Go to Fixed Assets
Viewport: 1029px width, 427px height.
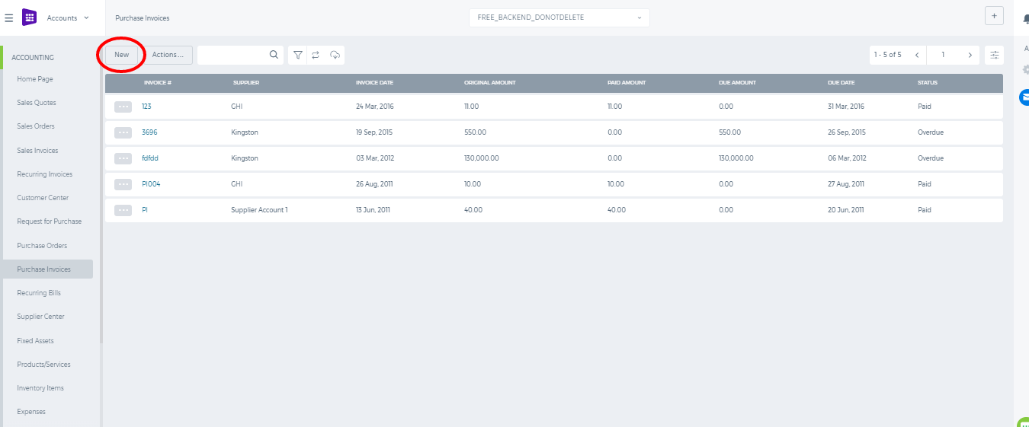36,341
